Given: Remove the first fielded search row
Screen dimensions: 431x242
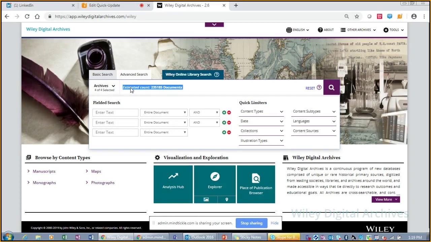Looking at the screenshot, I should point(229,113).
